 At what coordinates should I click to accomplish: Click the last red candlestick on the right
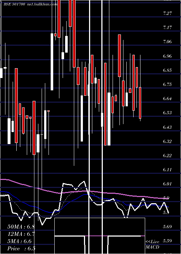[x=140, y=103]
